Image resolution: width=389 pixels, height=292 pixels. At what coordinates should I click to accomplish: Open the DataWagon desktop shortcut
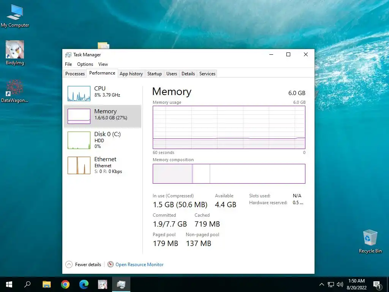click(15, 91)
